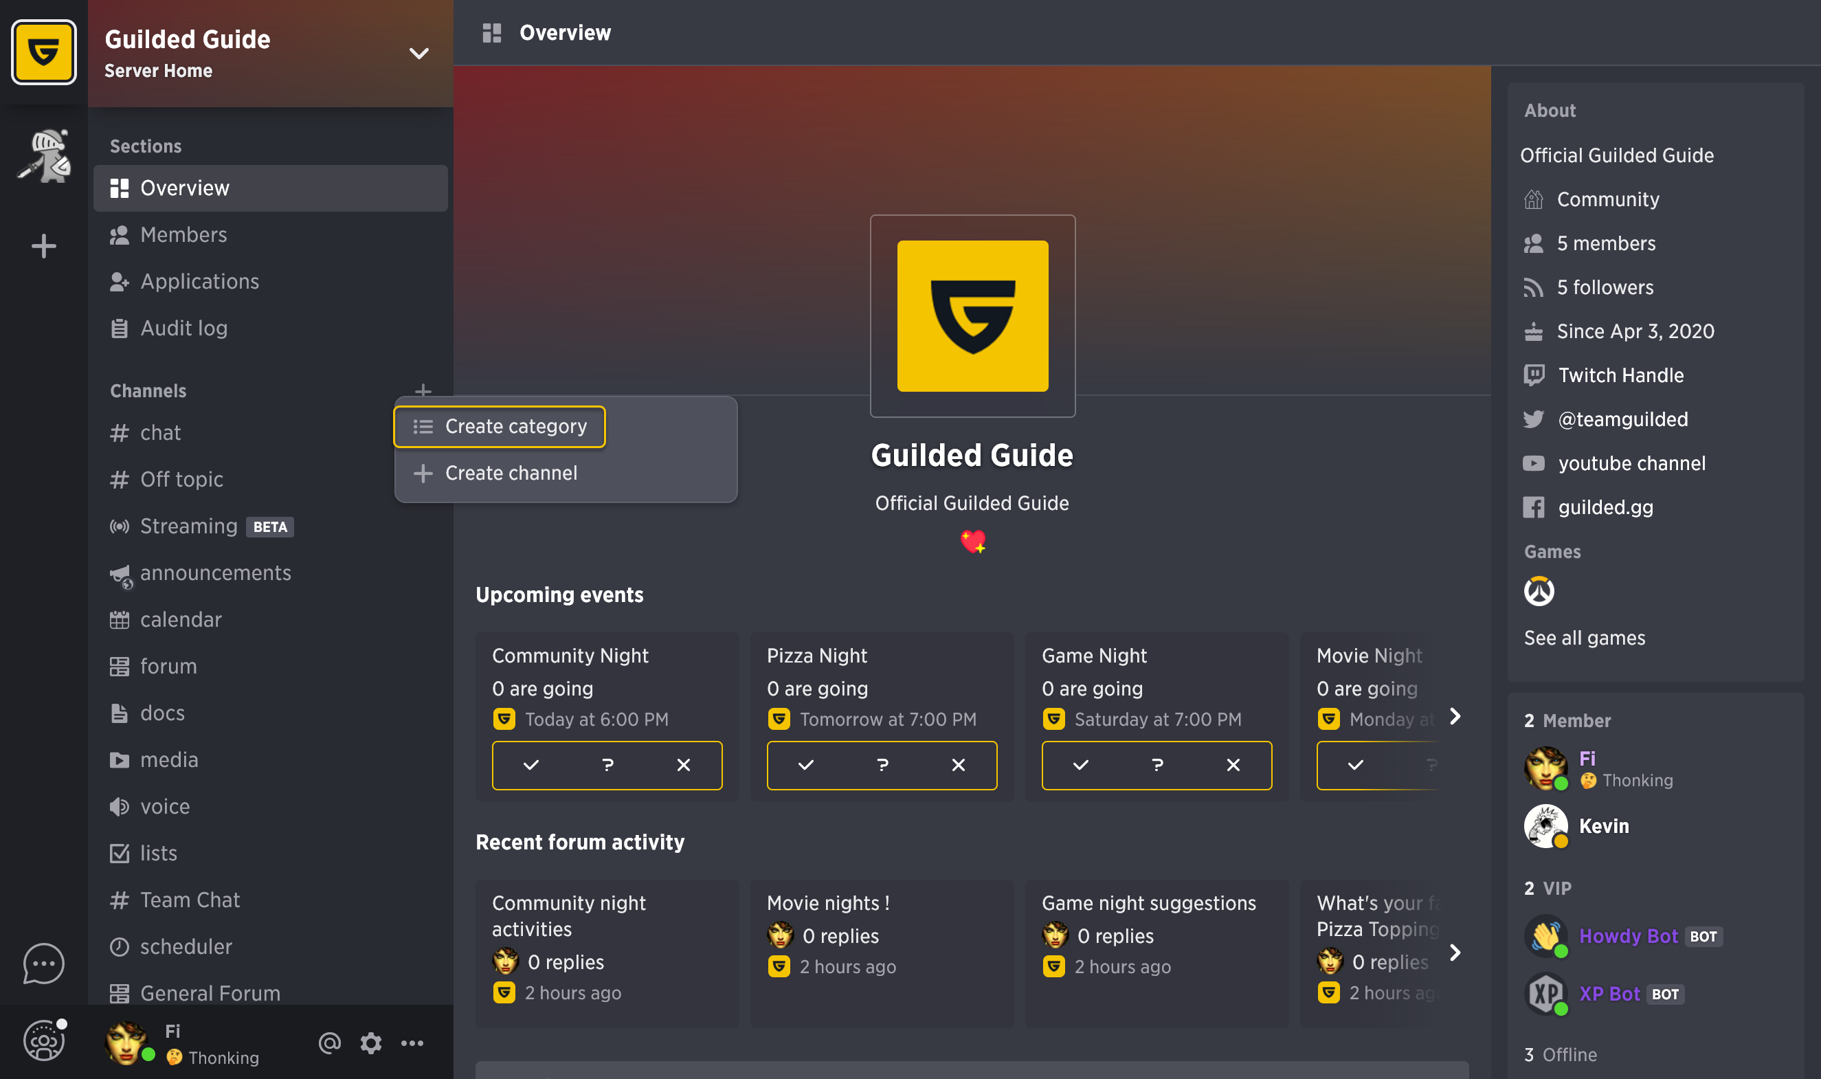
Task: Open the calendar channel
Action: click(271, 619)
